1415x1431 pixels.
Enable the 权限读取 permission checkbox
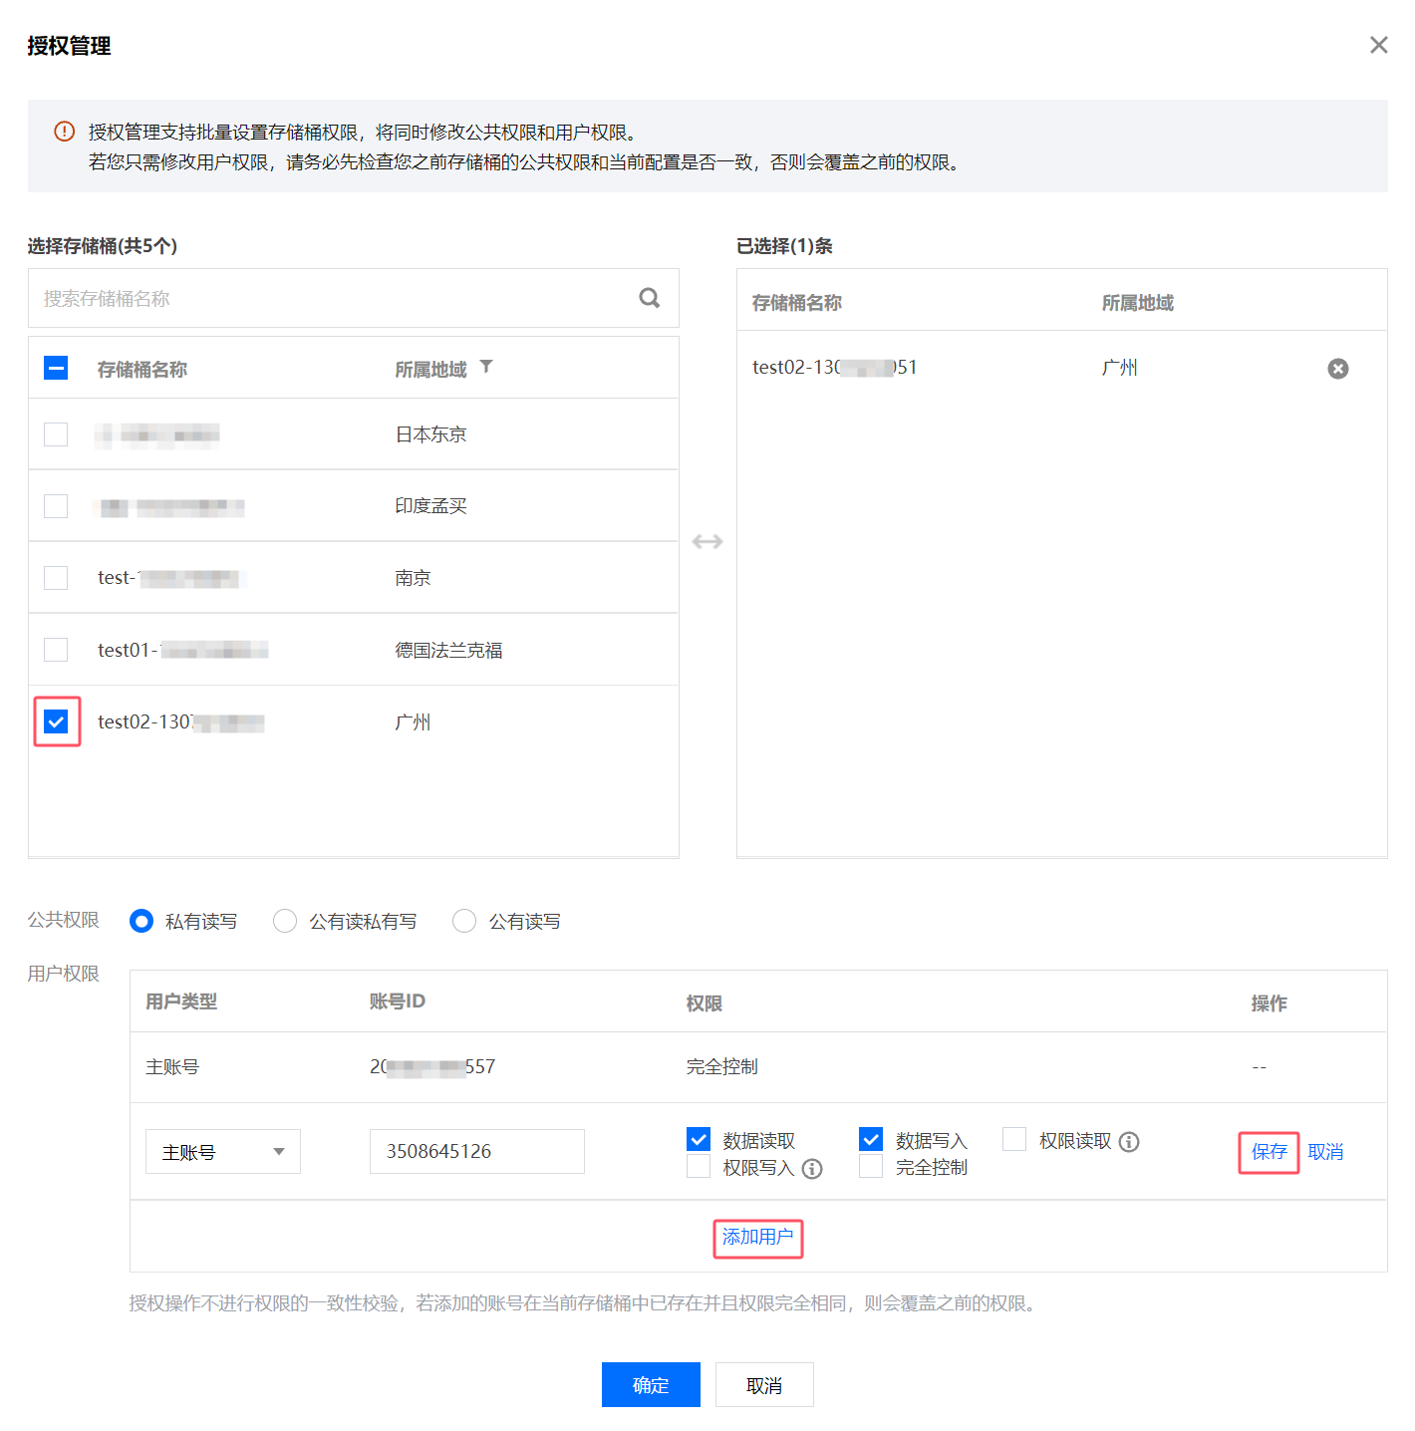point(1014,1139)
